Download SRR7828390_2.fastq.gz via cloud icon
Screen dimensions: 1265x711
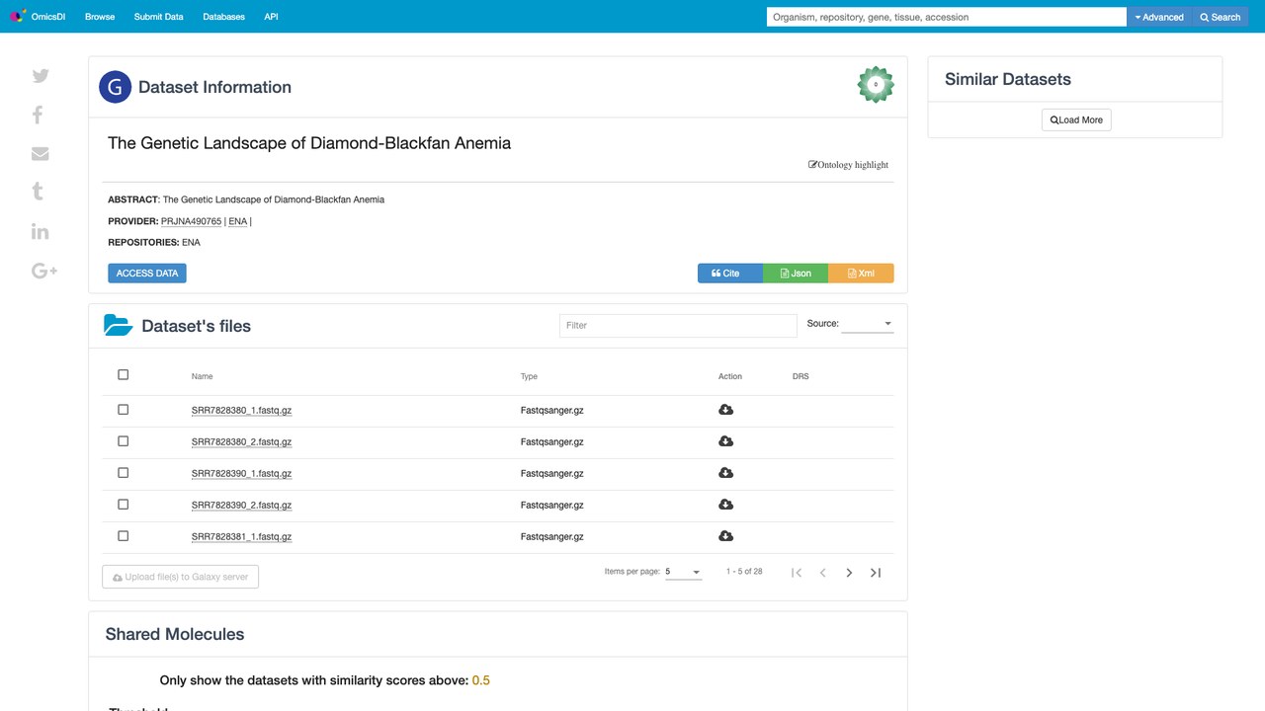tap(725, 505)
